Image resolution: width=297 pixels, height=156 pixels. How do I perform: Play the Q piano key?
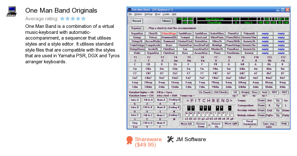187,114
